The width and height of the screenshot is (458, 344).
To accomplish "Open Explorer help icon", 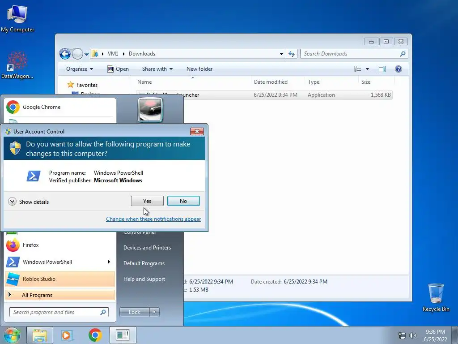I will pos(399,69).
